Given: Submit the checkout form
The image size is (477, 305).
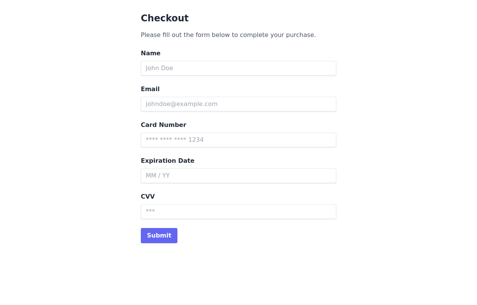Looking at the screenshot, I should (159, 236).
